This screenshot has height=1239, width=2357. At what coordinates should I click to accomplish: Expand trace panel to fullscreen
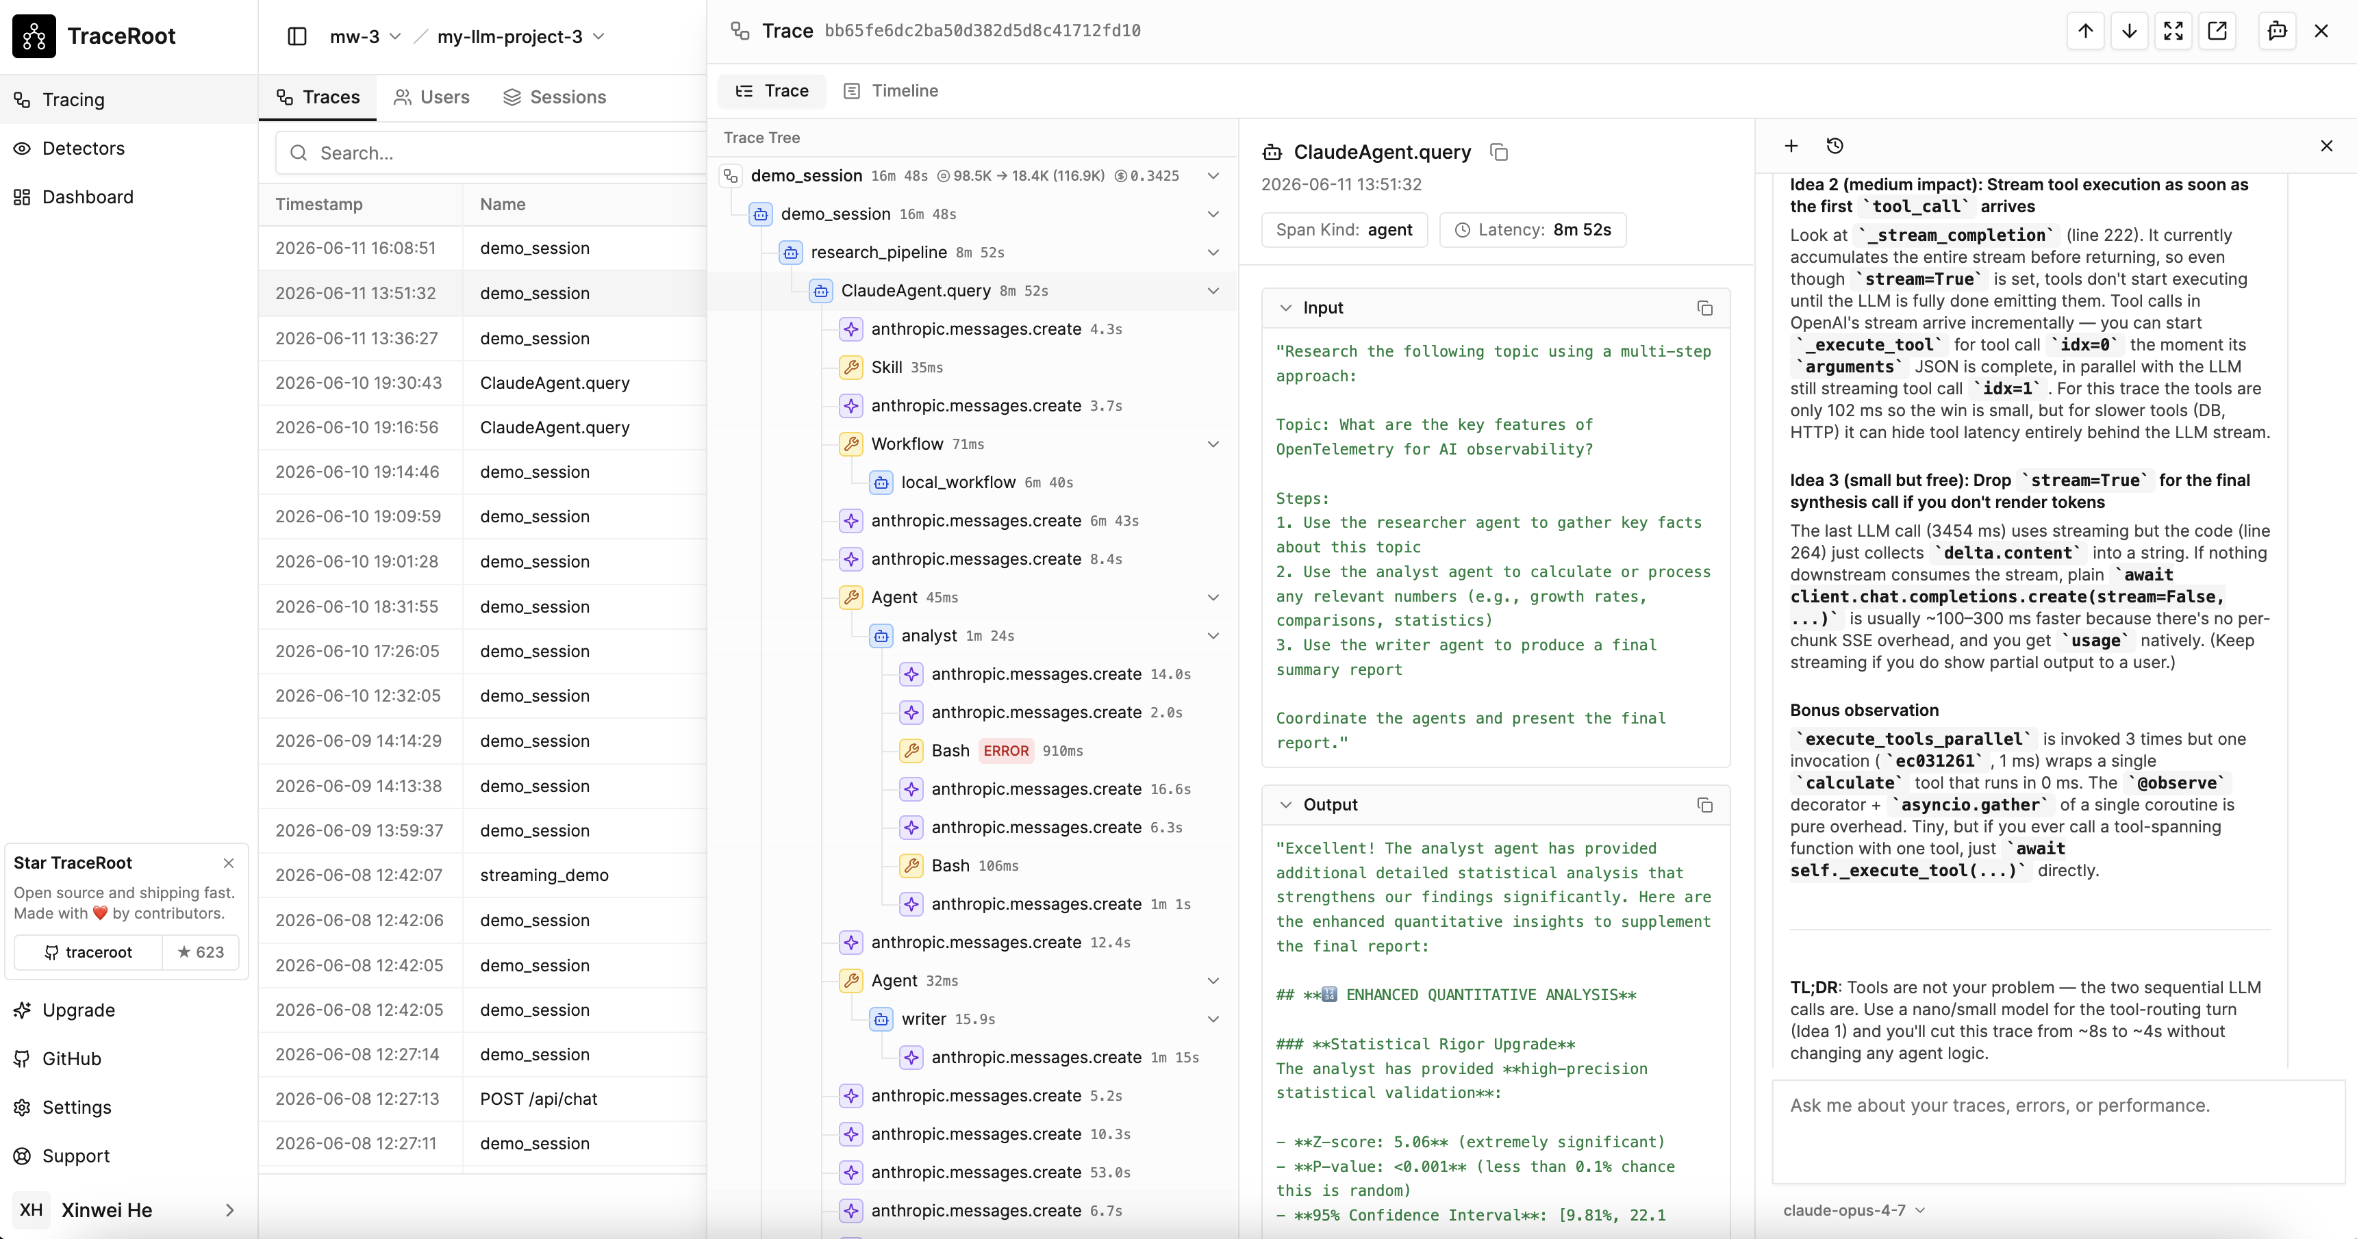2173,31
